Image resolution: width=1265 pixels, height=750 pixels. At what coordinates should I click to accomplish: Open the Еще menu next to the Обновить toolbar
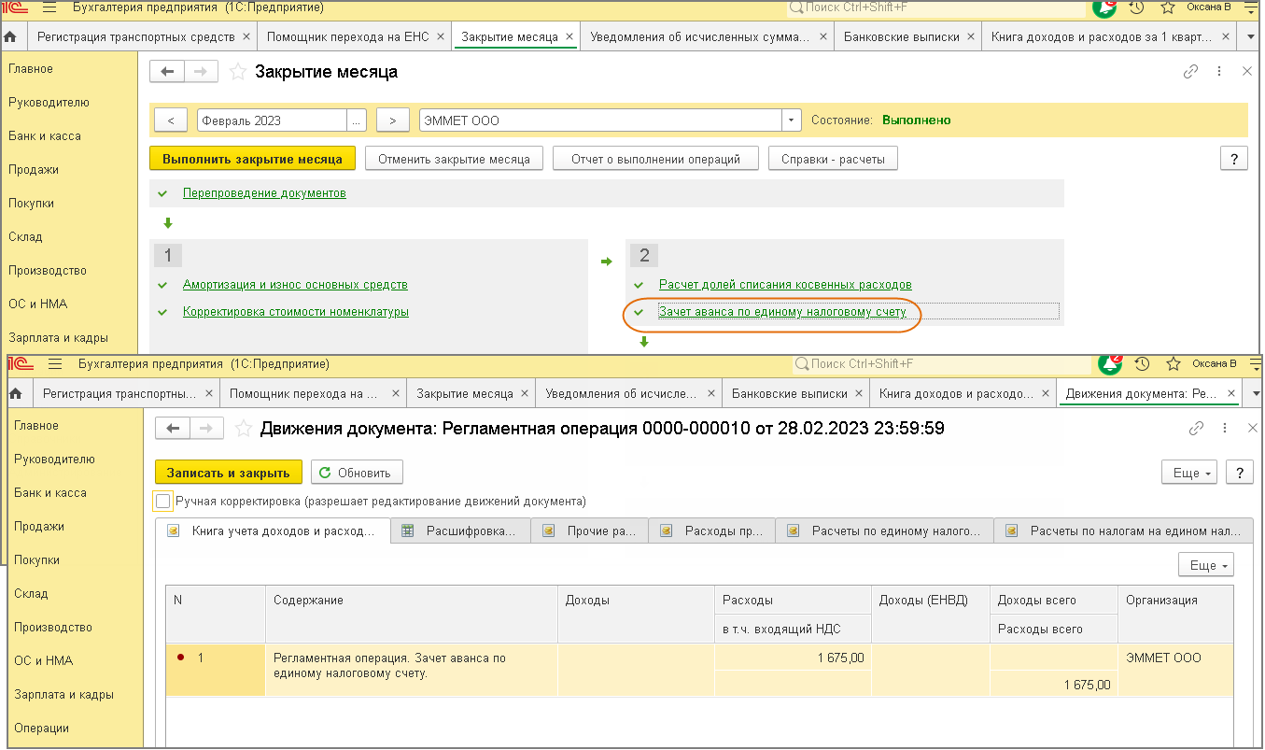click(1190, 473)
